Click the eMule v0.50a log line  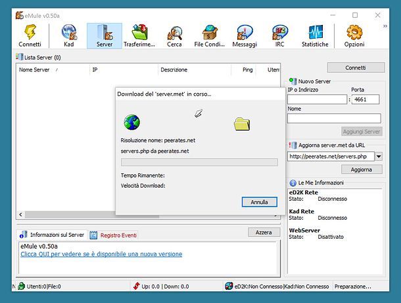pos(39,247)
